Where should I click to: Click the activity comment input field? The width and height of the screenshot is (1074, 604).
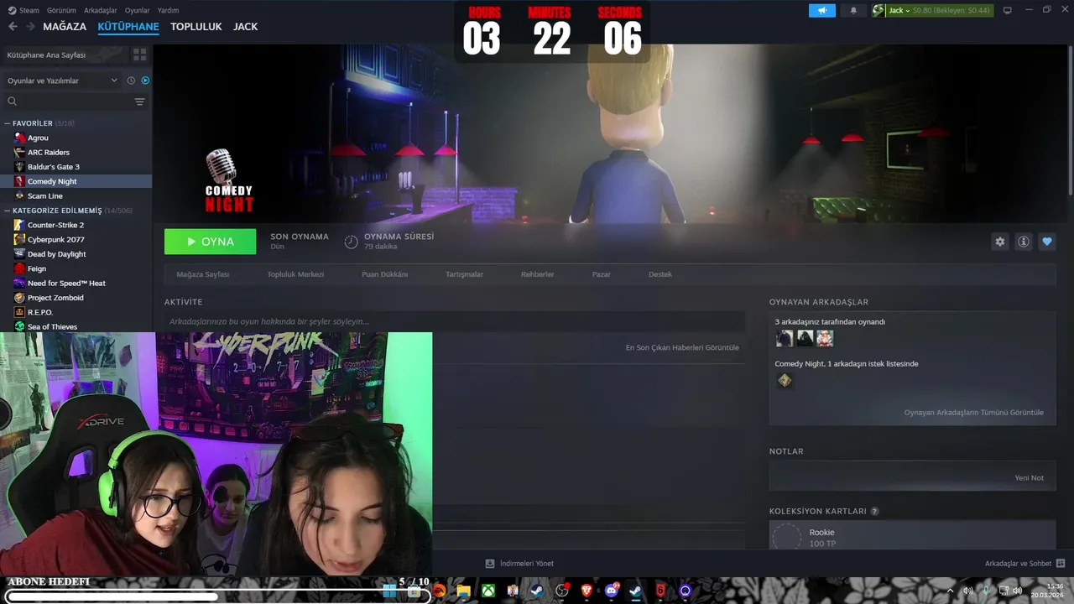tap(455, 321)
